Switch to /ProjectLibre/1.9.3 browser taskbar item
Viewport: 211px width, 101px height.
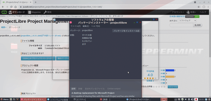tap(139, 99)
